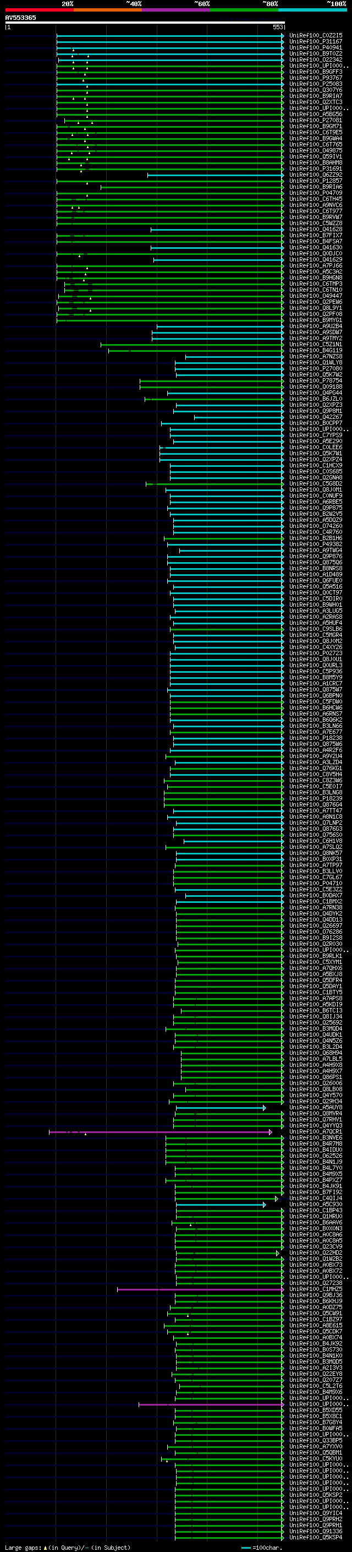The width and height of the screenshot is (352, 1552).
Task: Select hit UniRef100_Q42267
Action: point(315,417)
